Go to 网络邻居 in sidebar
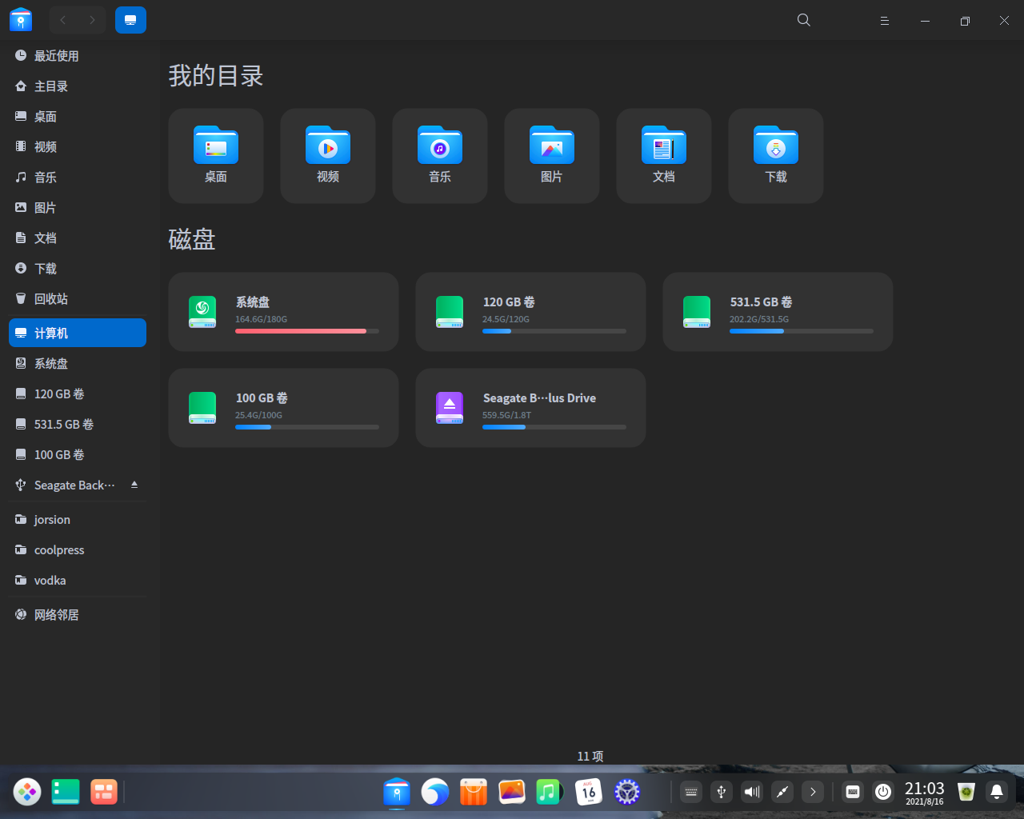The image size is (1024, 819). 56,615
